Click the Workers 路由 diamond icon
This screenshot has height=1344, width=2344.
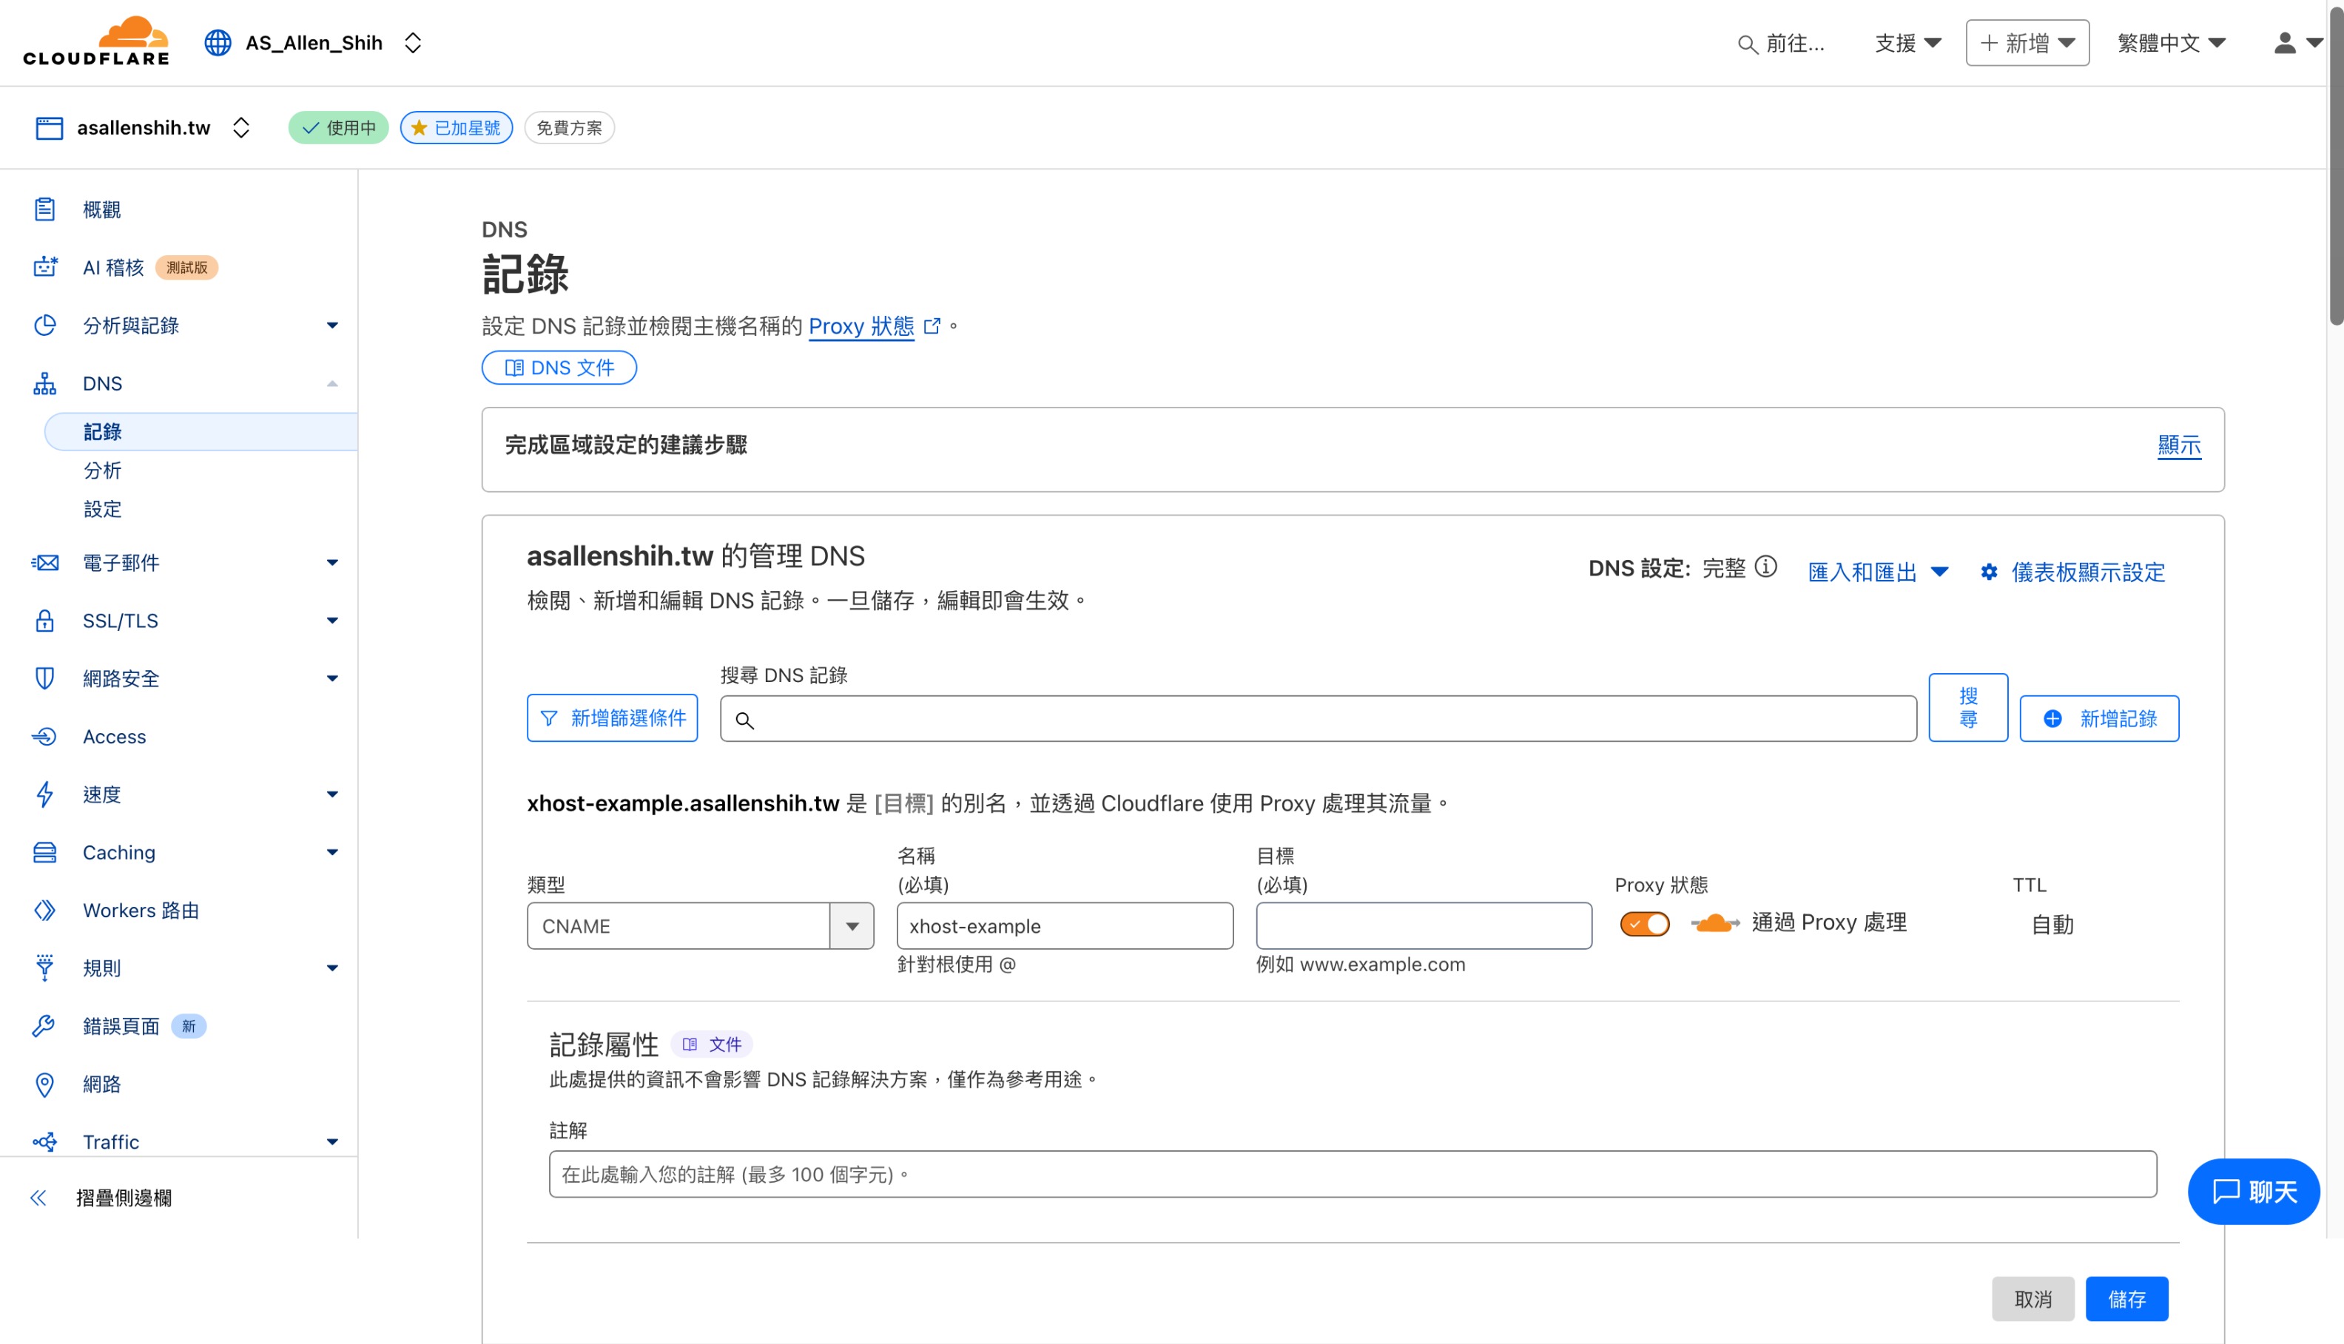[44, 910]
